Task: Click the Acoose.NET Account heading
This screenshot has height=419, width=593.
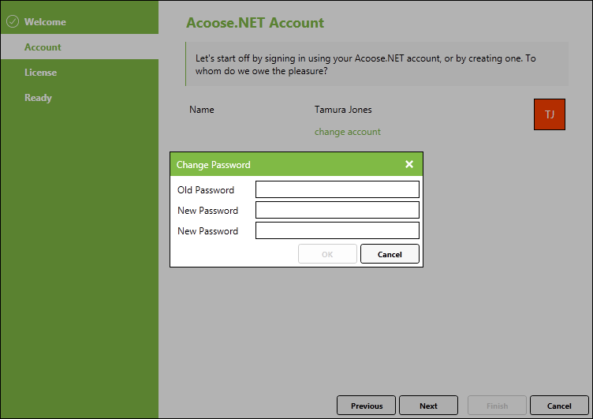Action: tap(255, 23)
